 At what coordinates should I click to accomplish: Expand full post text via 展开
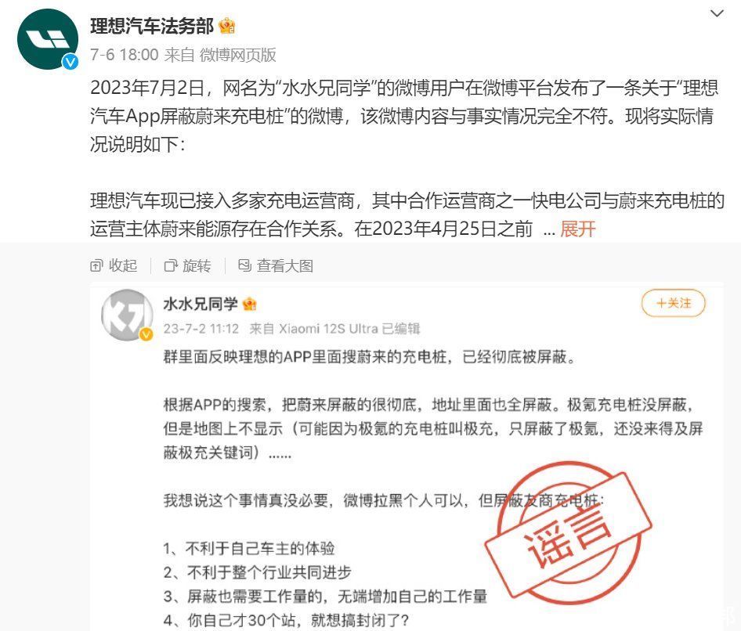coord(577,229)
